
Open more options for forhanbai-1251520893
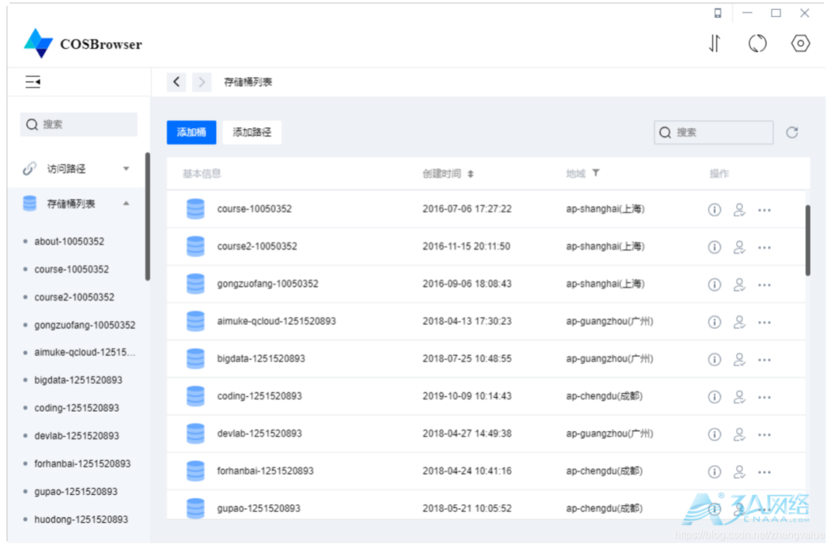pyautogui.click(x=764, y=472)
